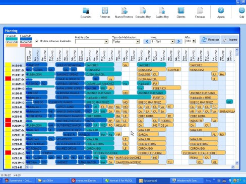The width and height of the screenshot is (246, 184).
Task: Open Ayuda help
Action: tap(221, 13)
